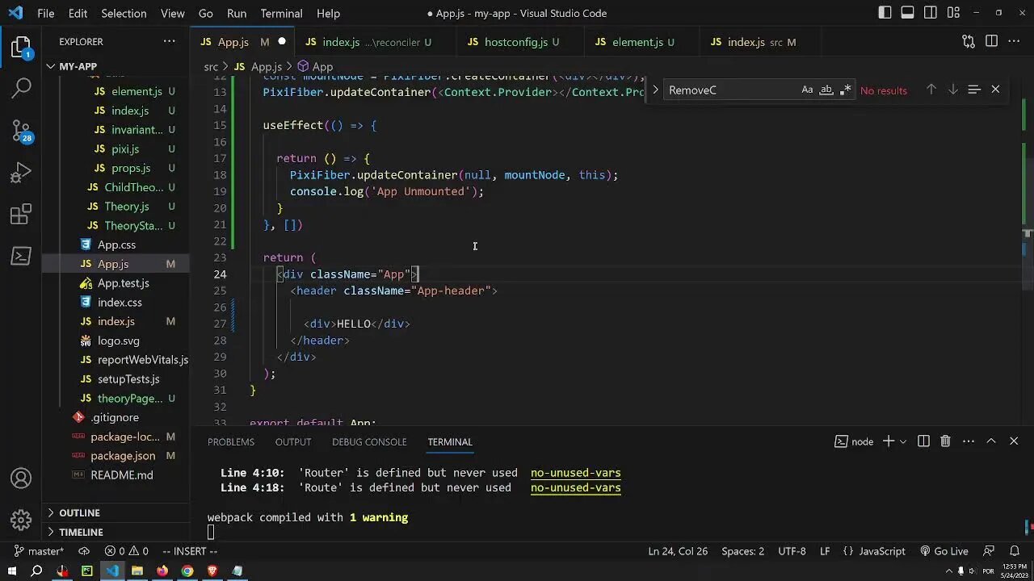This screenshot has height=581, width=1034.
Task: Open Source Control view with 28 changes
Action: click(x=21, y=131)
